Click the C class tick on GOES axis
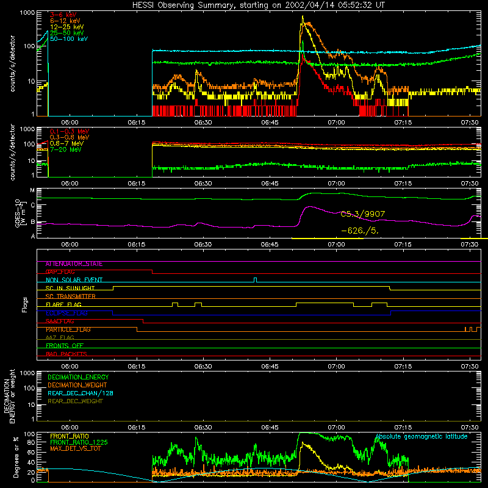Viewport: 488px width, 488px height. [x=33, y=205]
